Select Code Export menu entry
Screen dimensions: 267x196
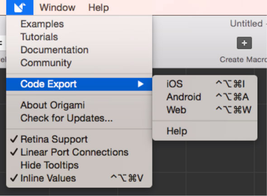(x=79, y=84)
